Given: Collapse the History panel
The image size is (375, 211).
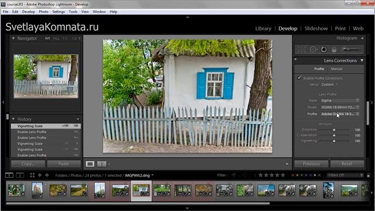Looking at the screenshot, I should click(x=13, y=119).
